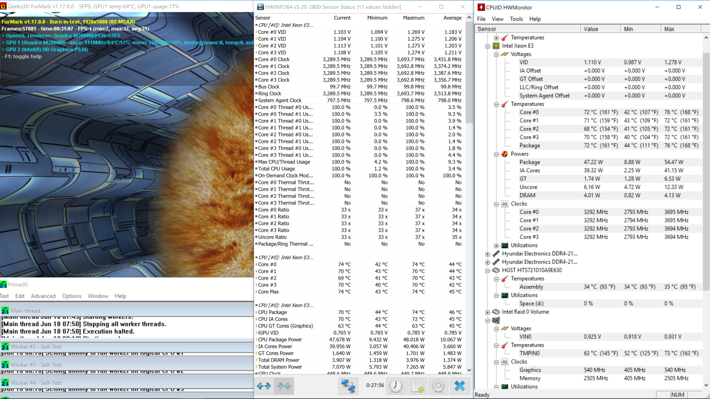Expand first Hyundai Electronics DDR4 node
This screenshot has height=399, width=710.
click(488, 254)
